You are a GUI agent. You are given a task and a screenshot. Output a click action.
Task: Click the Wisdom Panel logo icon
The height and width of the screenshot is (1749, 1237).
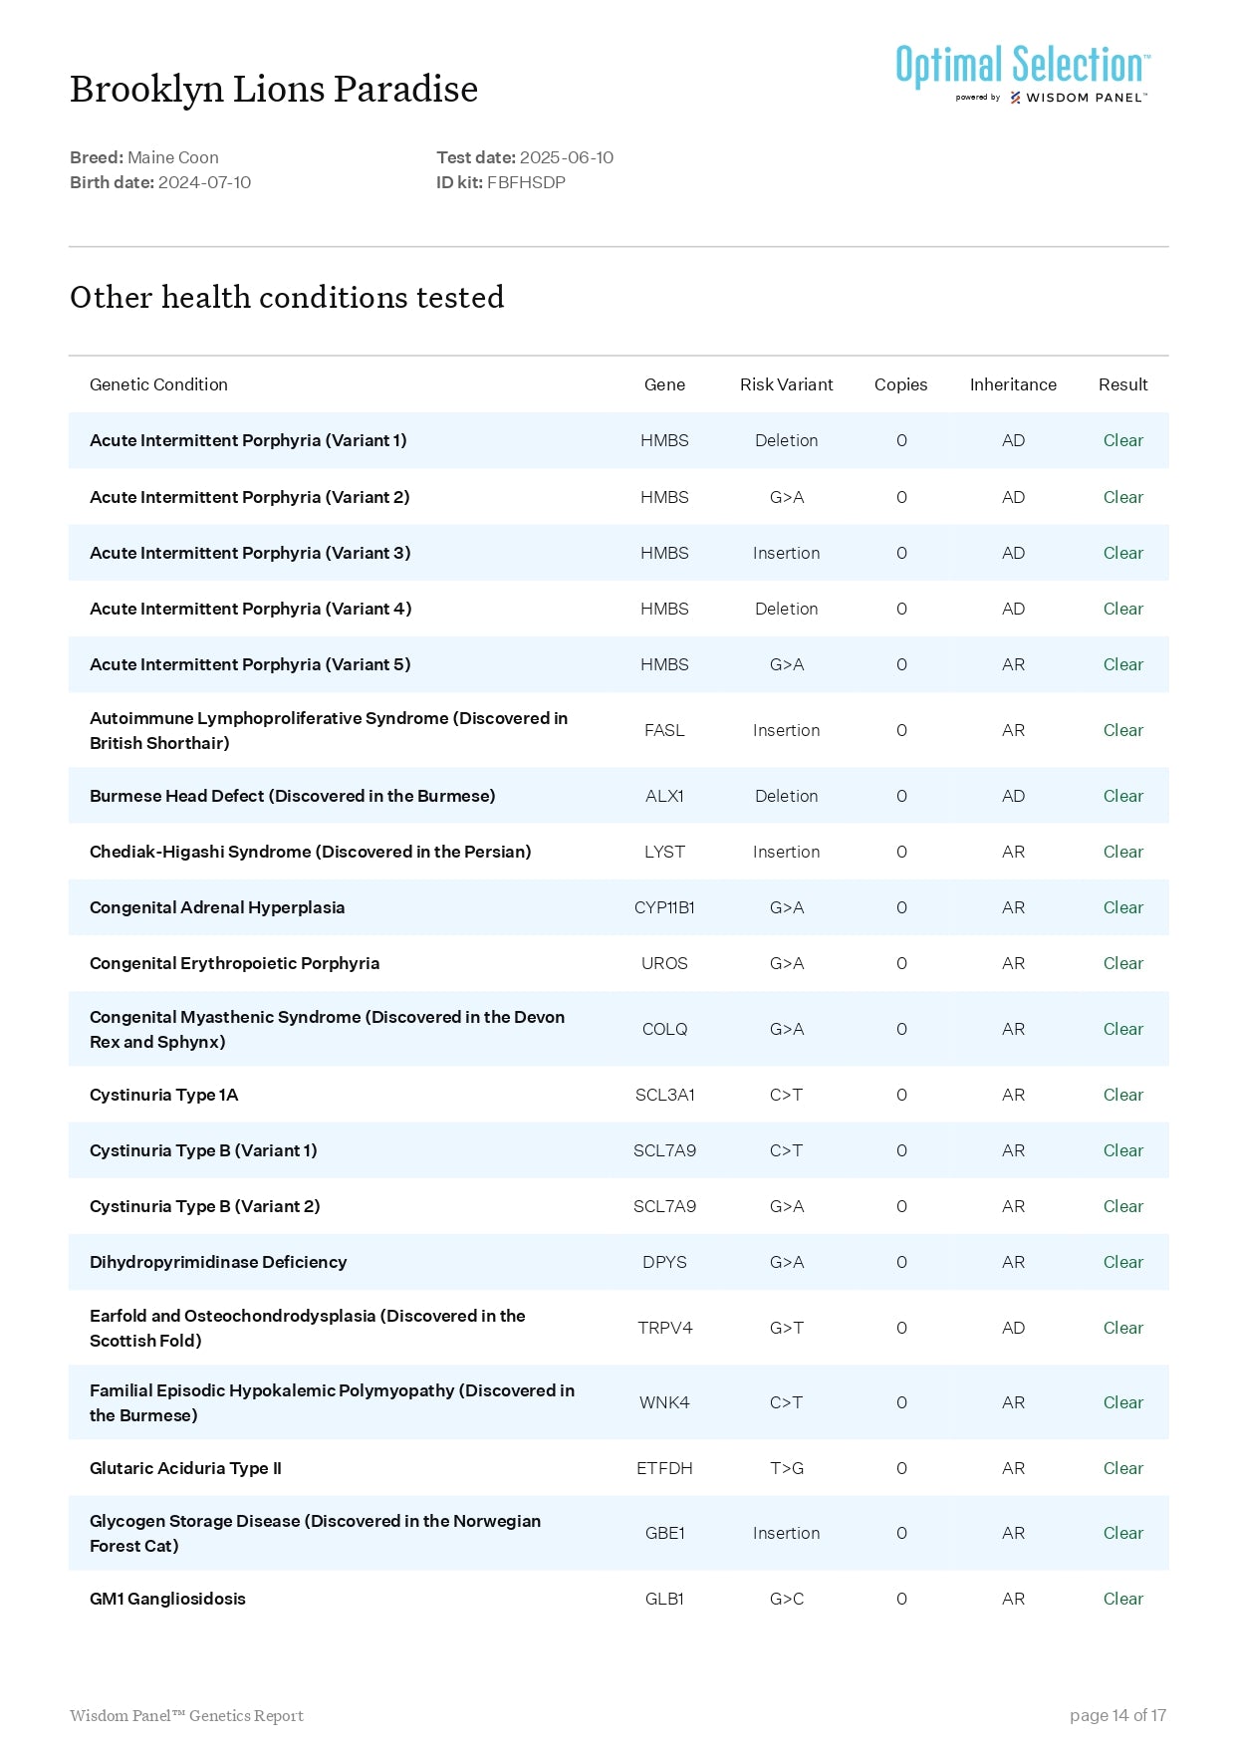(1015, 98)
